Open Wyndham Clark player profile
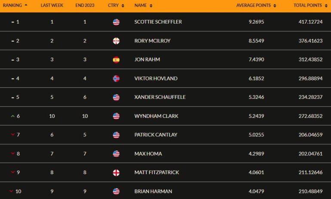Viewport: 331px width, 199px height. click(156, 116)
